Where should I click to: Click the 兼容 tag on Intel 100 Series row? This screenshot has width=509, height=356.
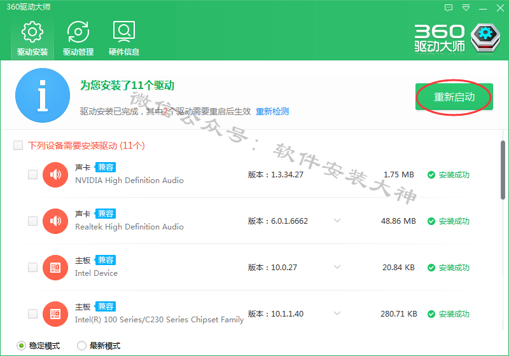(106, 306)
